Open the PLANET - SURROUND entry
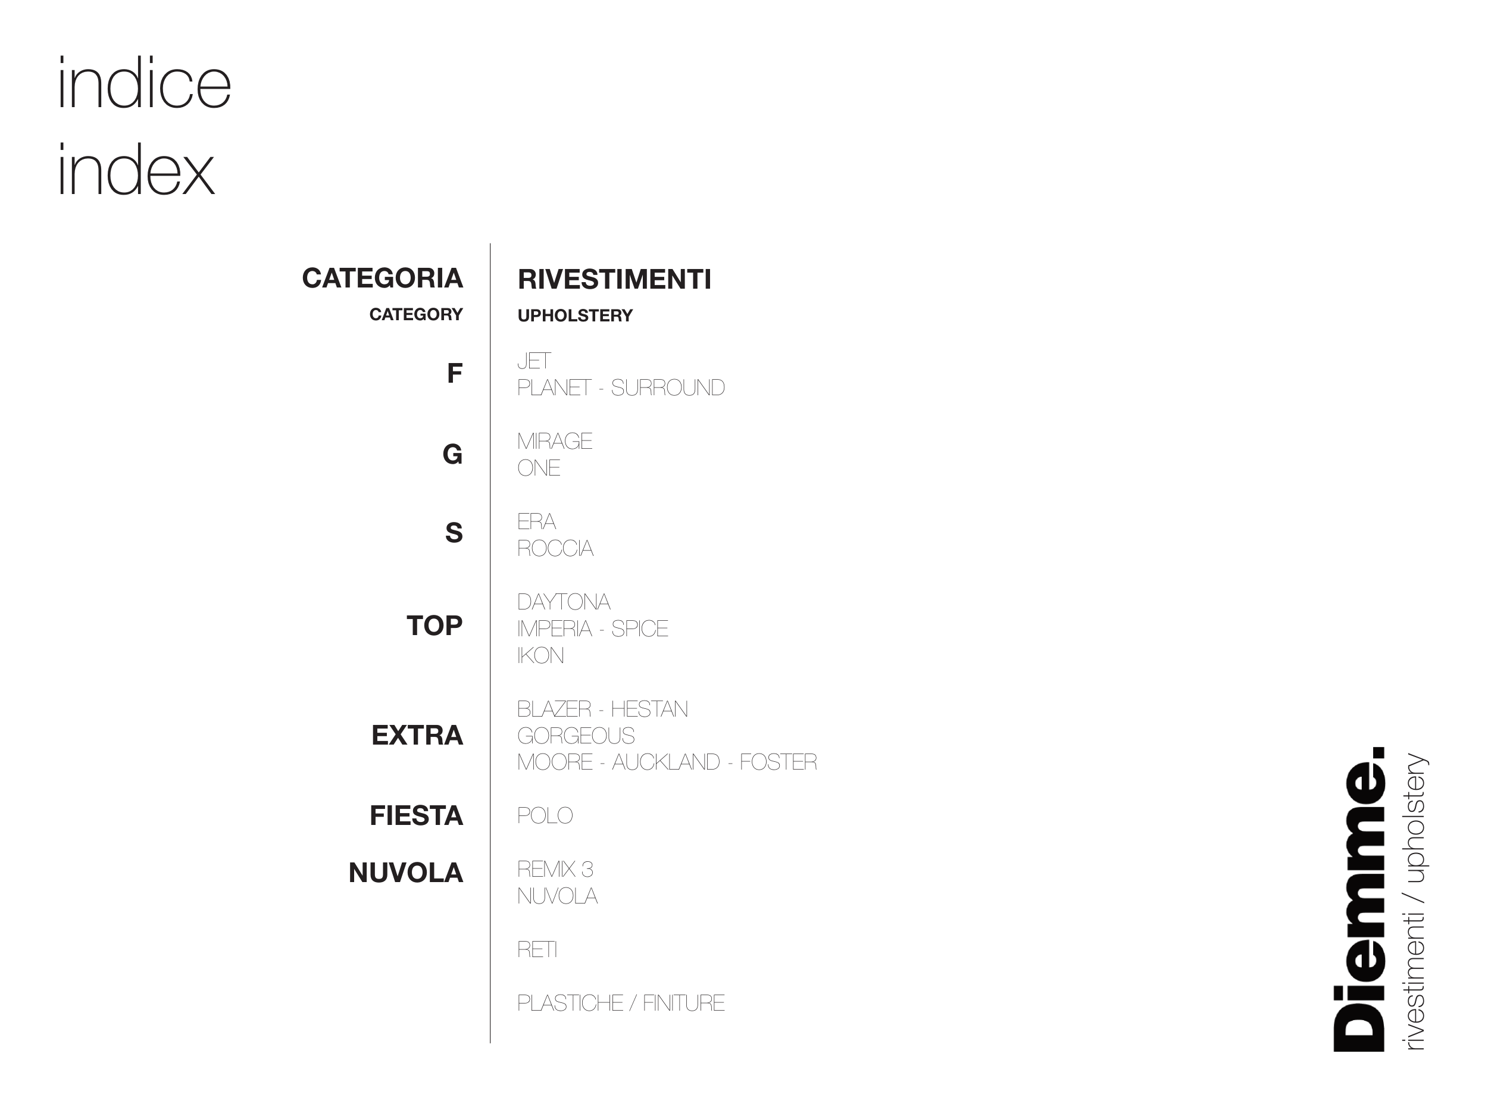 [x=620, y=388]
